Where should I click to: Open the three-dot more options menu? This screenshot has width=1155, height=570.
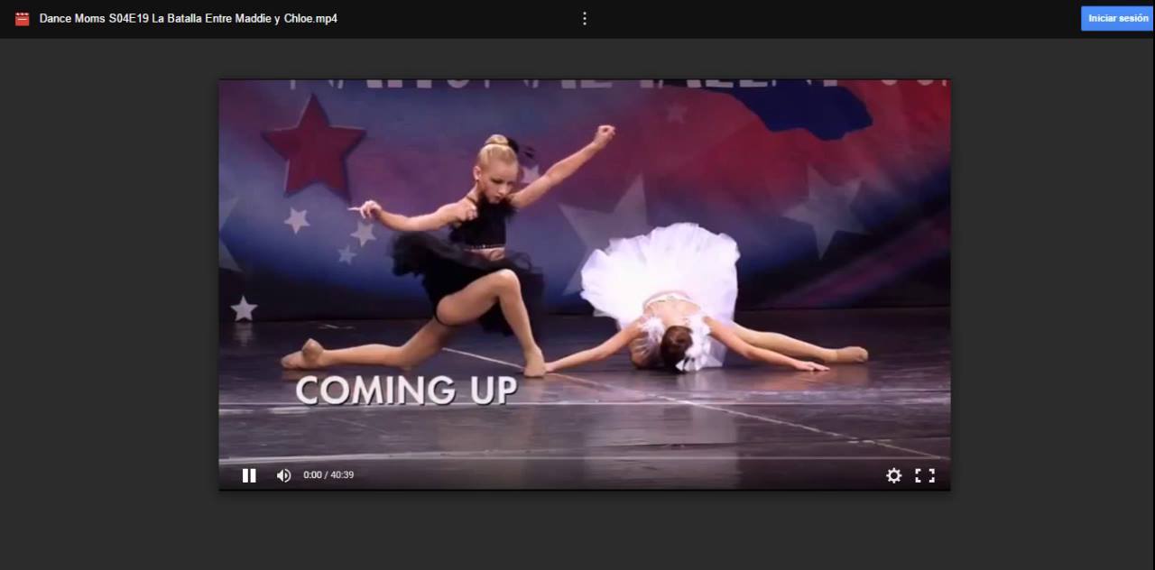585,18
